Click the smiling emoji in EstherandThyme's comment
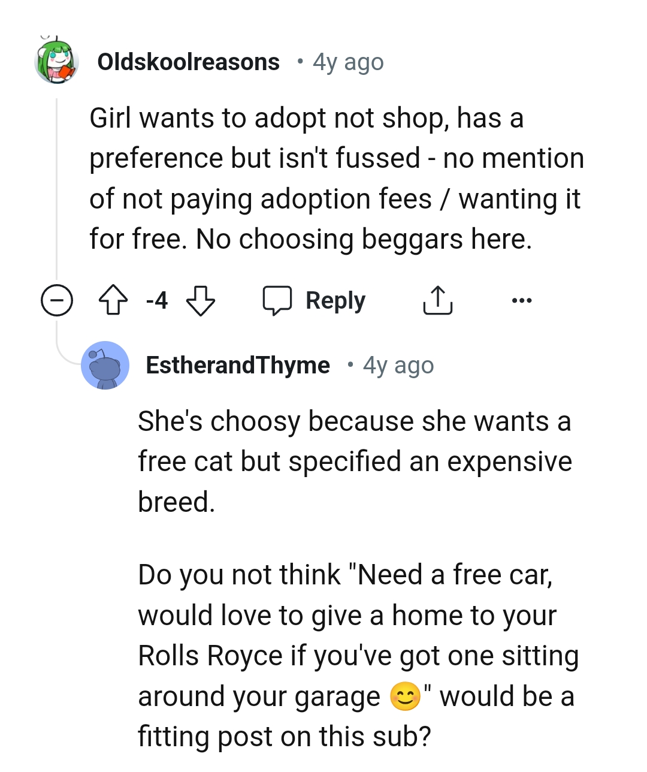The width and height of the screenshot is (647, 772). pyautogui.click(x=406, y=696)
